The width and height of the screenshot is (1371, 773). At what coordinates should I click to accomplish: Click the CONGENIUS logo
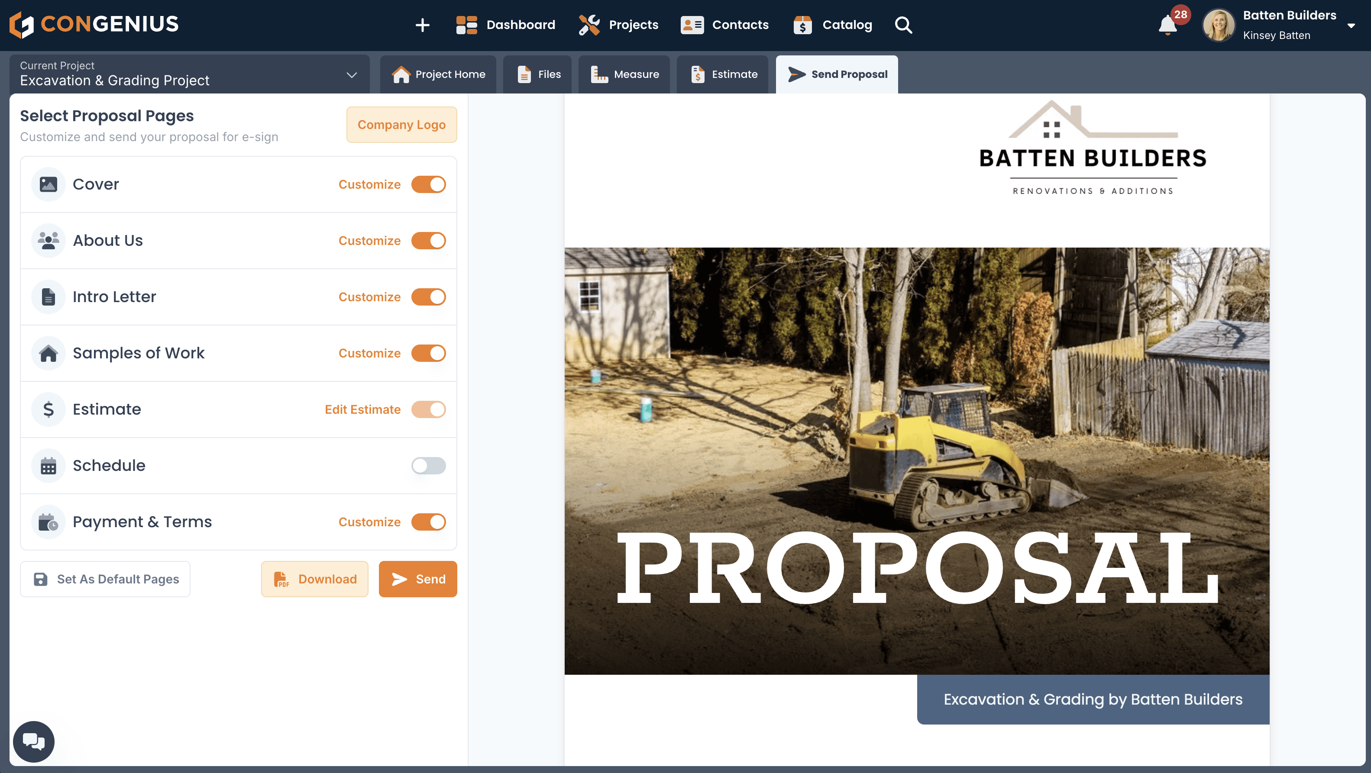94,24
